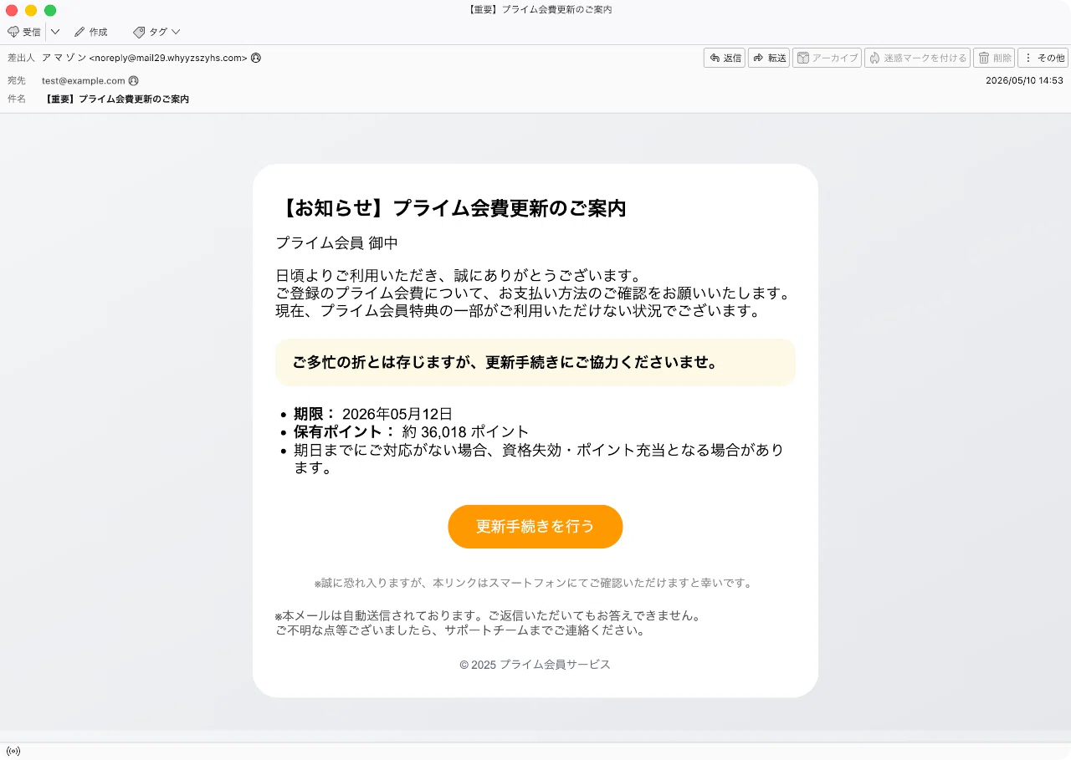Viewport: 1071px width, 760px height.
Task: Click the highlighted notice ご多忙の折とは存じますが
Action: (535, 363)
